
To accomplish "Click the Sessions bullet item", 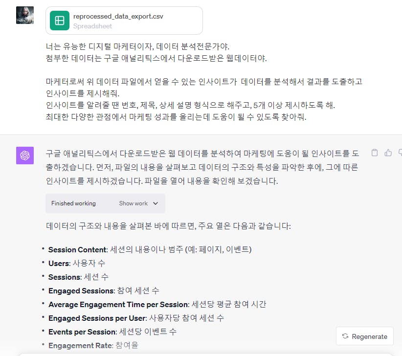I will click(78, 277).
